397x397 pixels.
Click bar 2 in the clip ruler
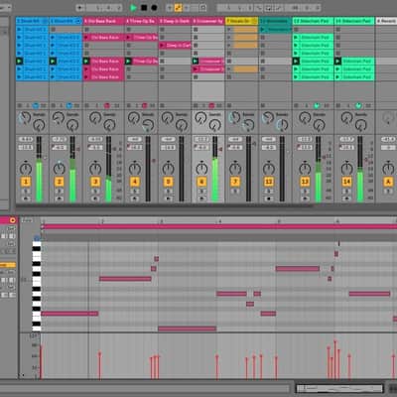pyautogui.click(x=102, y=220)
